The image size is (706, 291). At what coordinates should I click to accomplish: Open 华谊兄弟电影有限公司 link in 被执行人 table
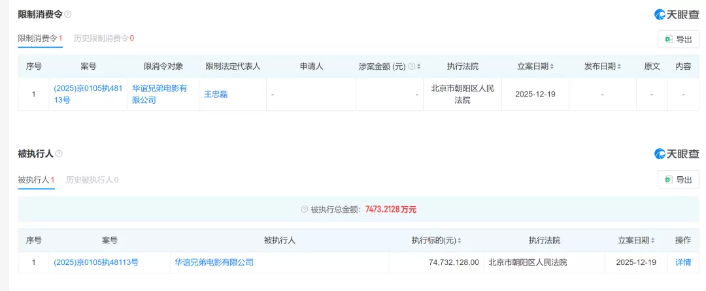pos(214,262)
